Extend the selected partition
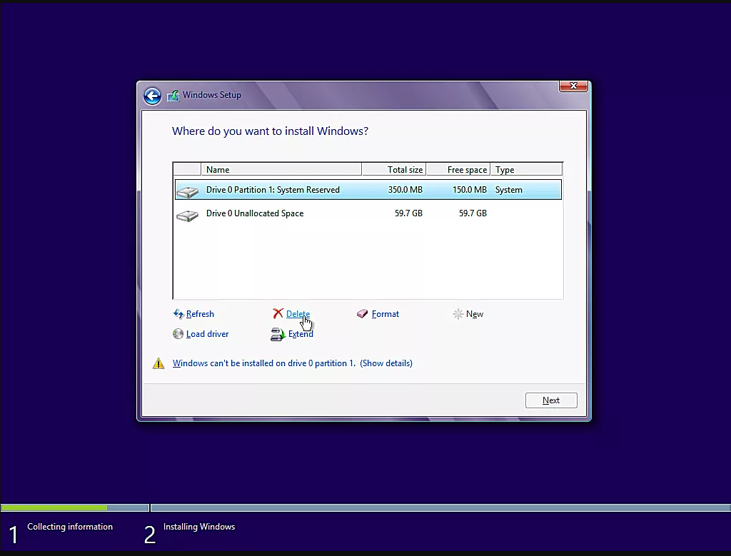731x556 pixels. pos(301,334)
